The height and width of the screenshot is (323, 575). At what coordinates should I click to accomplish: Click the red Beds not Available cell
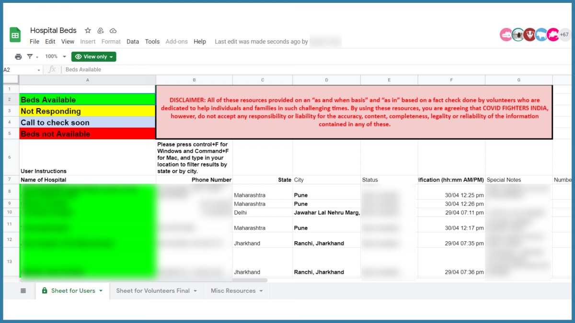[87, 134]
